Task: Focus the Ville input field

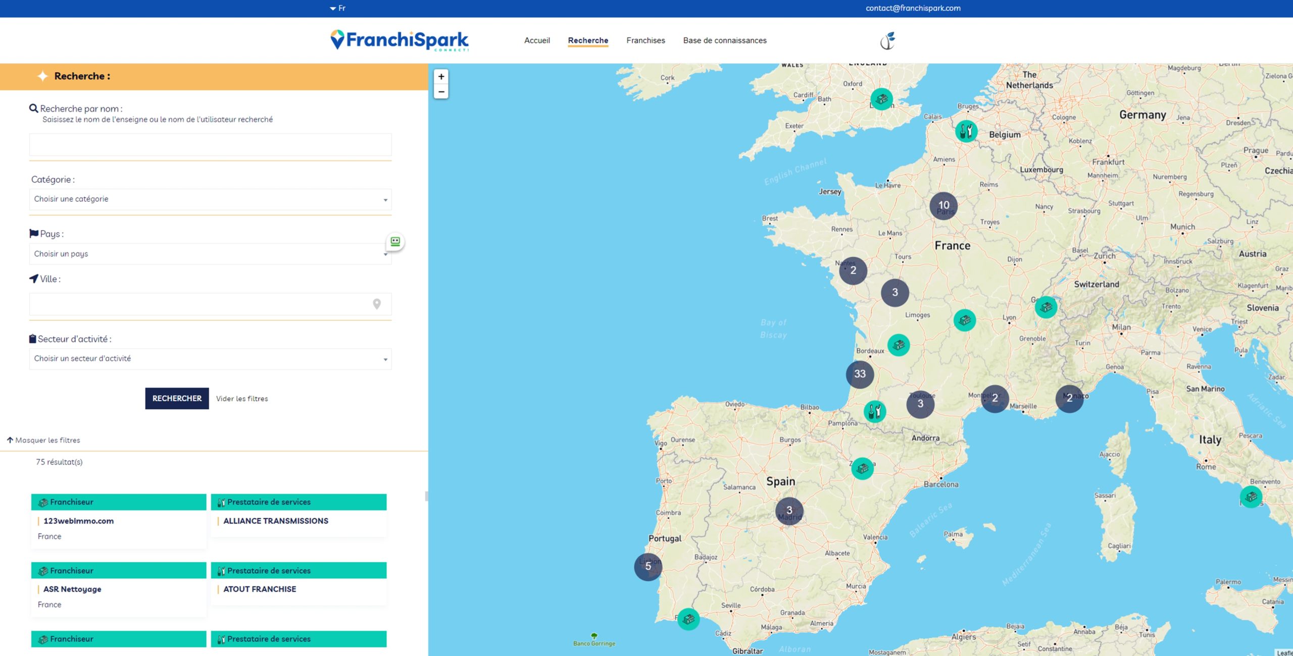Action: point(211,304)
